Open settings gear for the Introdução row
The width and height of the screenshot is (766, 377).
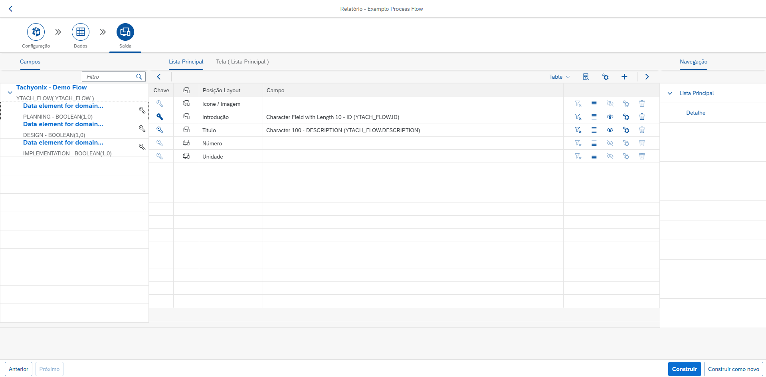point(626,117)
